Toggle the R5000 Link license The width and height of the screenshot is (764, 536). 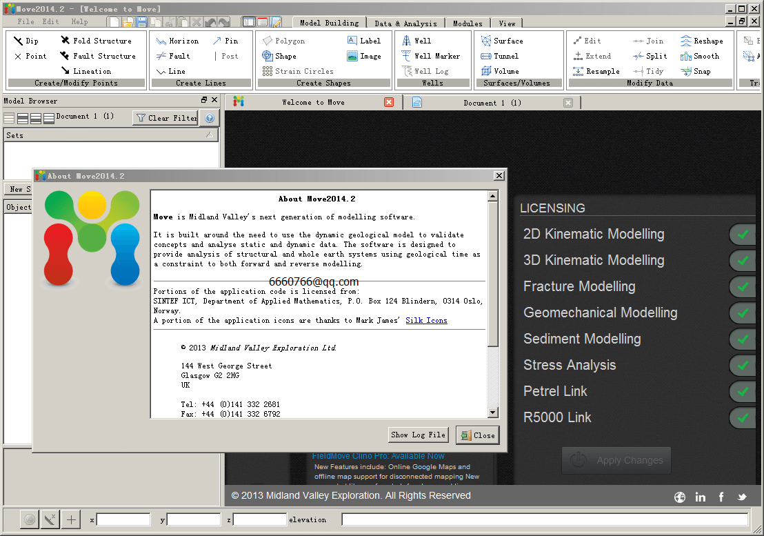coord(742,417)
